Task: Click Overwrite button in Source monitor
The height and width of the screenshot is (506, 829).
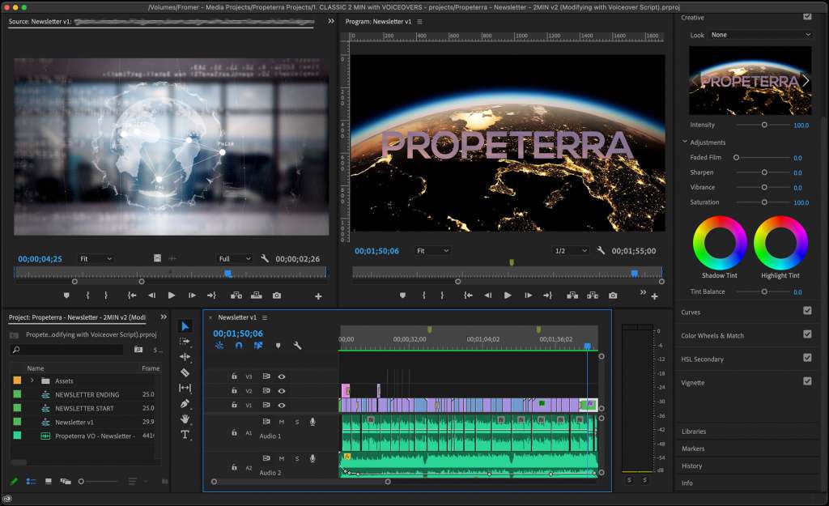Action: [257, 296]
